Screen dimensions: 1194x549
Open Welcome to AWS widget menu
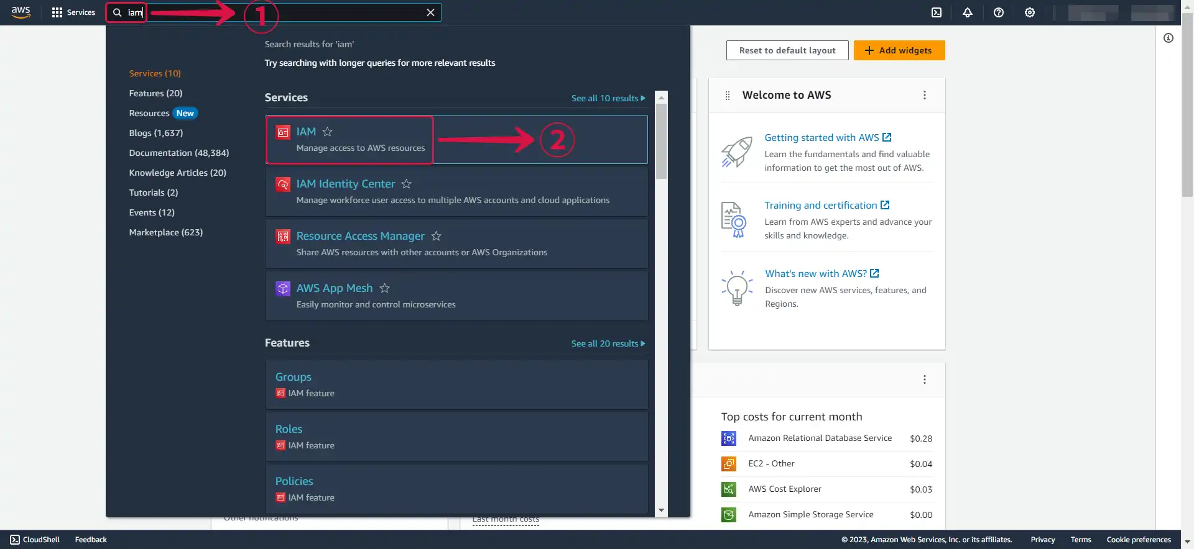(x=925, y=95)
